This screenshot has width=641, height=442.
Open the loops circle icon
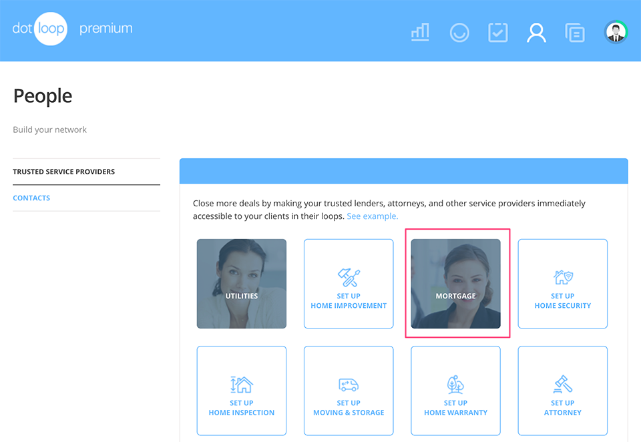(459, 33)
